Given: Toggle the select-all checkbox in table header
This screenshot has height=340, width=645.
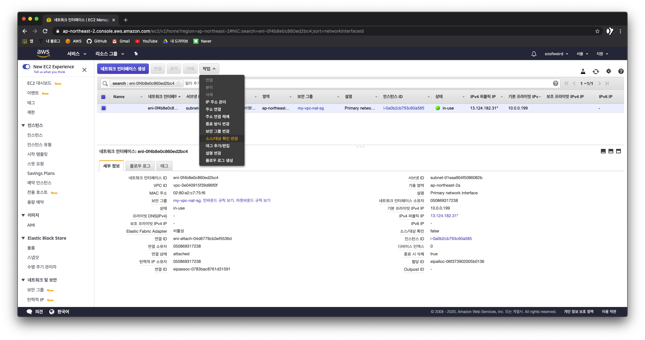Looking at the screenshot, I should click(x=103, y=97).
